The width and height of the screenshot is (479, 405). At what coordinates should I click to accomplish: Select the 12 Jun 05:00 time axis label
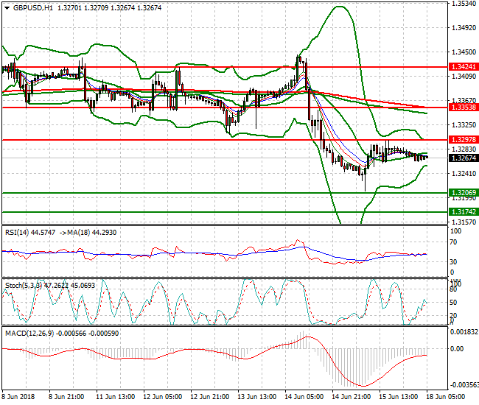point(163,397)
